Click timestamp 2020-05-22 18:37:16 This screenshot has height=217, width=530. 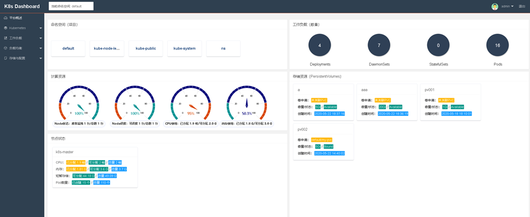click(x=330, y=114)
